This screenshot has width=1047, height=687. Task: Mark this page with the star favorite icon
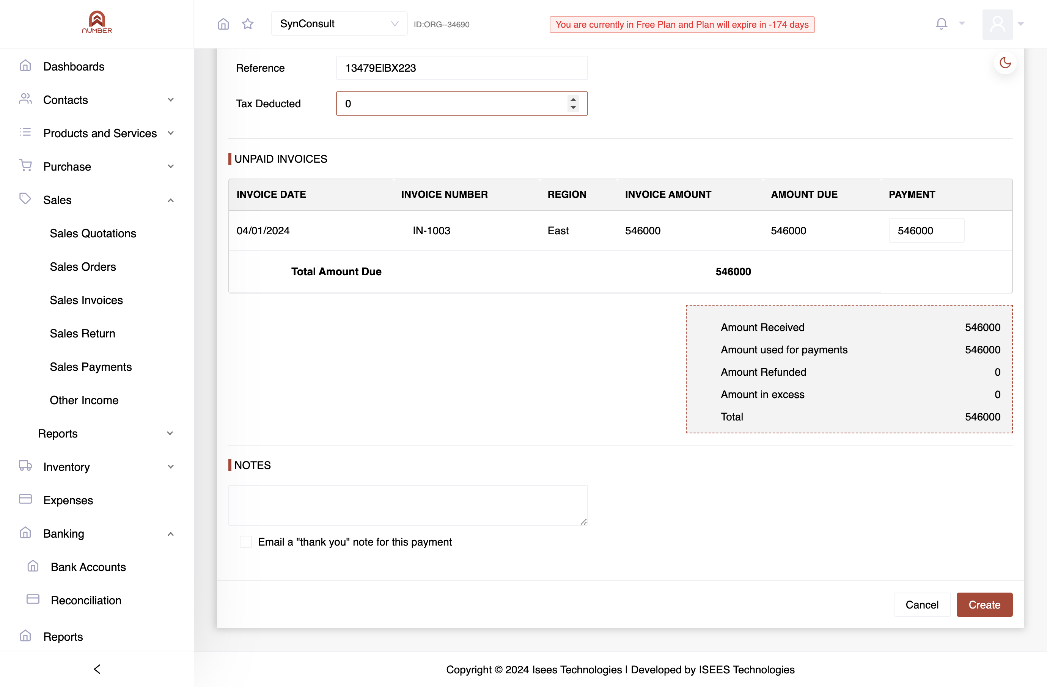coord(248,24)
